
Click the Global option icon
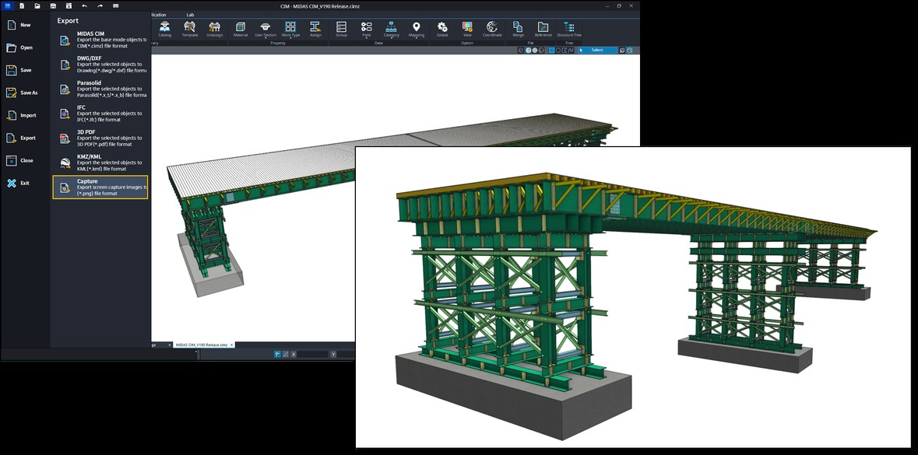[442, 30]
